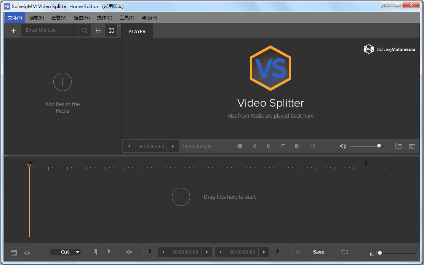Switch media panel to list view

(x=98, y=30)
